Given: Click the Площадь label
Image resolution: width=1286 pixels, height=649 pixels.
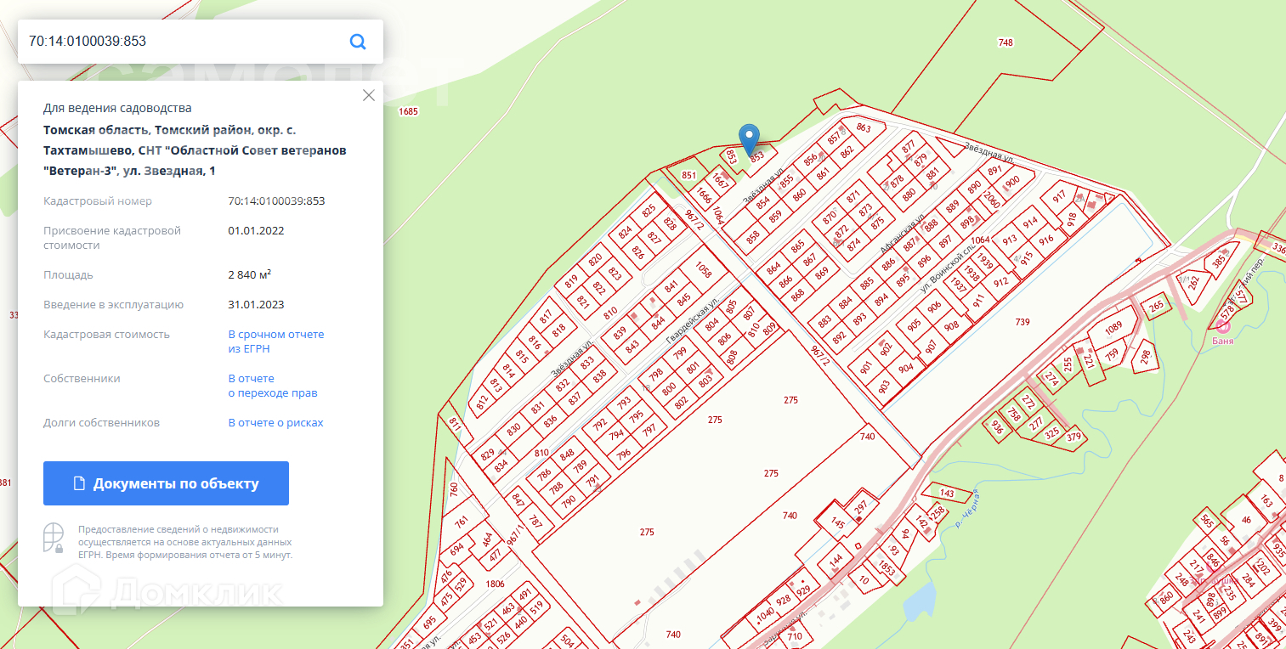Looking at the screenshot, I should [x=69, y=274].
